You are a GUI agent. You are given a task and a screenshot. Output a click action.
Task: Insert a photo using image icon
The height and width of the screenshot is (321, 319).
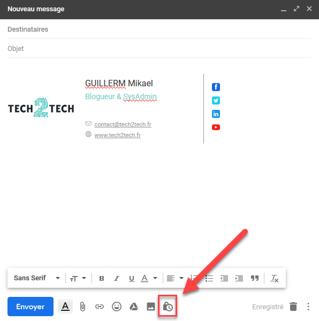[x=151, y=307]
